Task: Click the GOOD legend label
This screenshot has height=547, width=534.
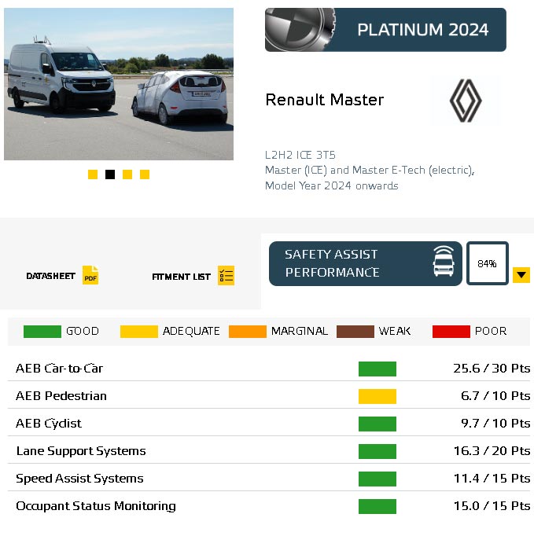Action: point(83,331)
